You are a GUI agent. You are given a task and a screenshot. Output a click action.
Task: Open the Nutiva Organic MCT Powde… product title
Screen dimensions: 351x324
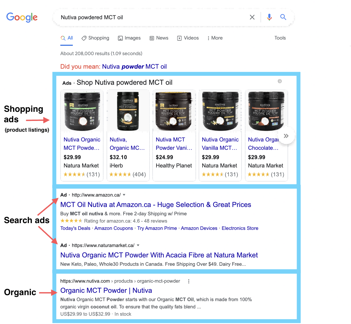tap(82, 144)
